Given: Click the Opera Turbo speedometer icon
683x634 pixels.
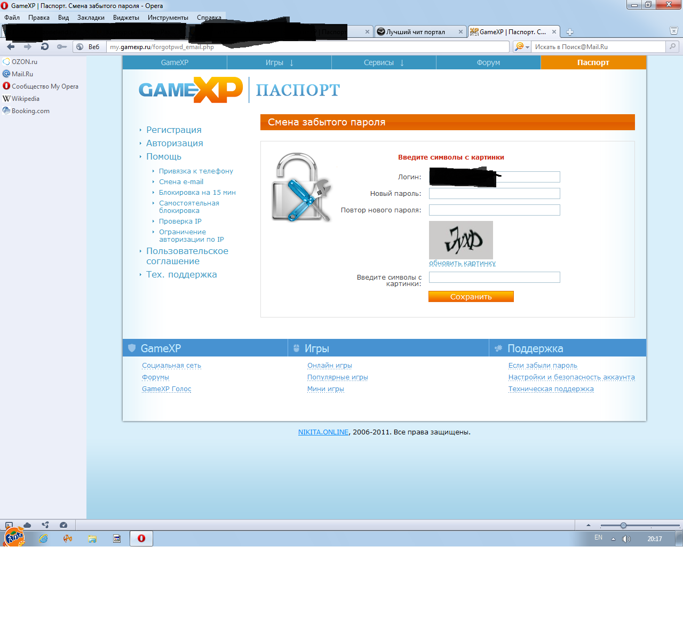Looking at the screenshot, I should click(63, 525).
